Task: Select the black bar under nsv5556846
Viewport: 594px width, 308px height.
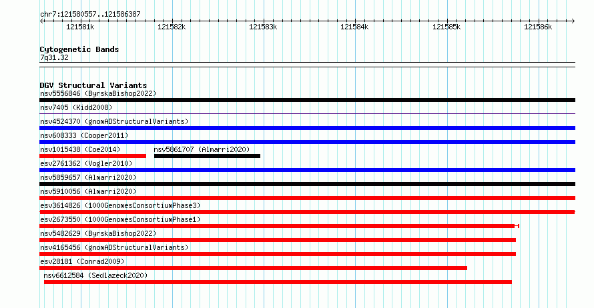Action: [307, 100]
